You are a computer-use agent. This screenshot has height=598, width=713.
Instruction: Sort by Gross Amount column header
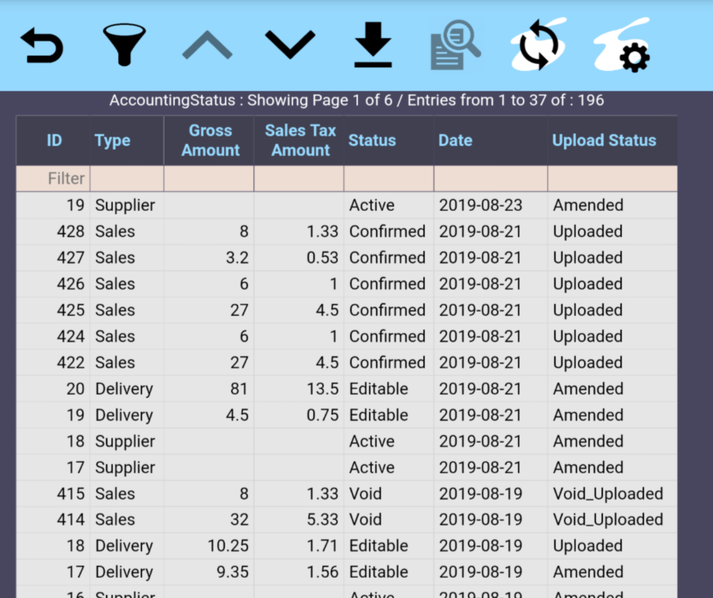coord(210,141)
